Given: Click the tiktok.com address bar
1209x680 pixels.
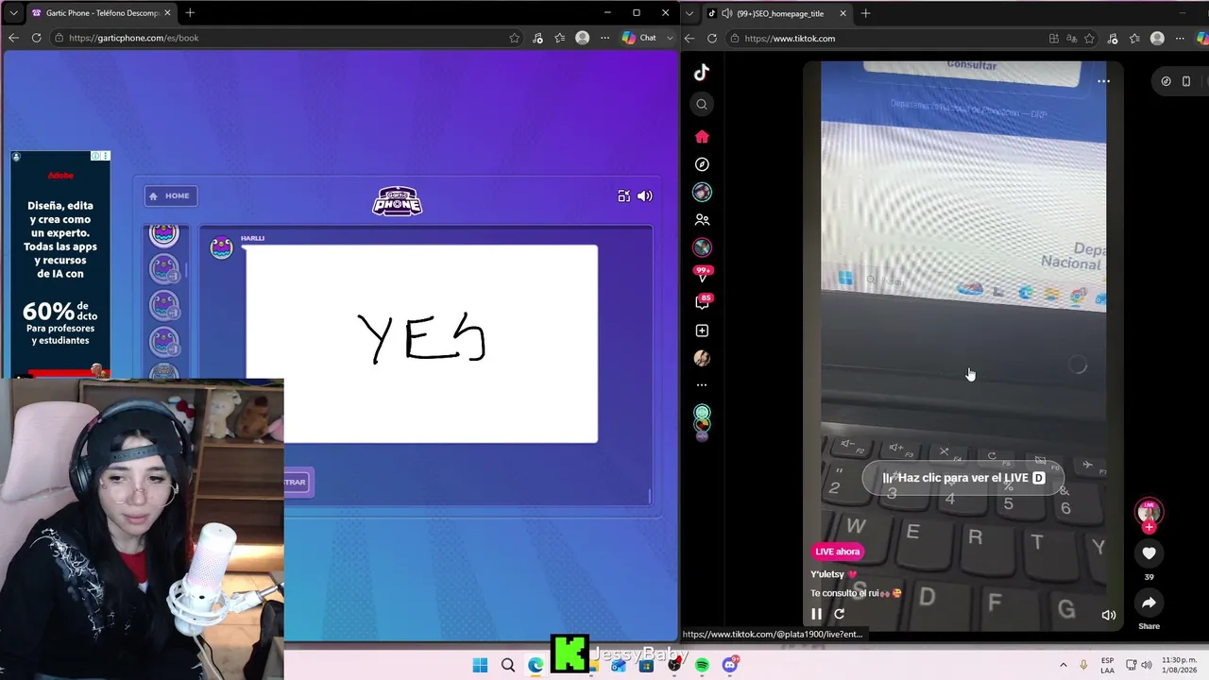Looking at the screenshot, I should (x=888, y=39).
